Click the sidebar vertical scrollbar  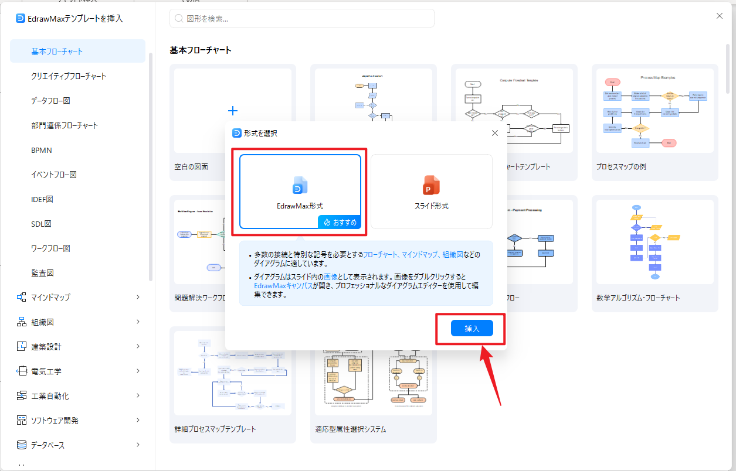point(151,167)
